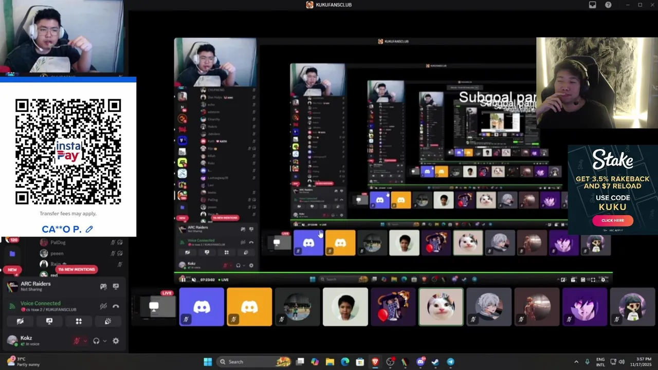The width and height of the screenshot is (658, 370).
Task: Mute the shared stream volume icon
Action: coord(194,280)
